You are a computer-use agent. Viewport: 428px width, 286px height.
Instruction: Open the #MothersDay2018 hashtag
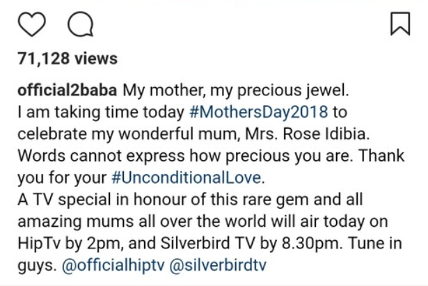(x=266, y=111)
